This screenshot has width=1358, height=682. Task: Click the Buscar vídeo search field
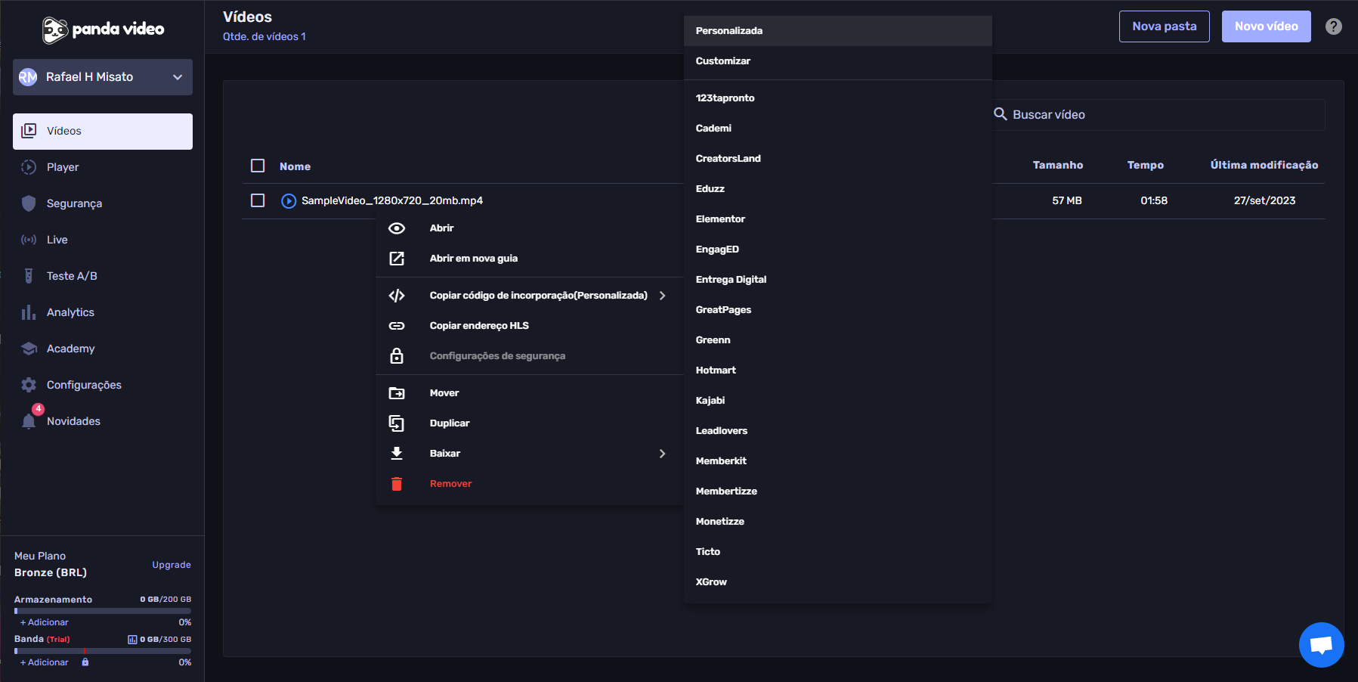[1158, 114]
